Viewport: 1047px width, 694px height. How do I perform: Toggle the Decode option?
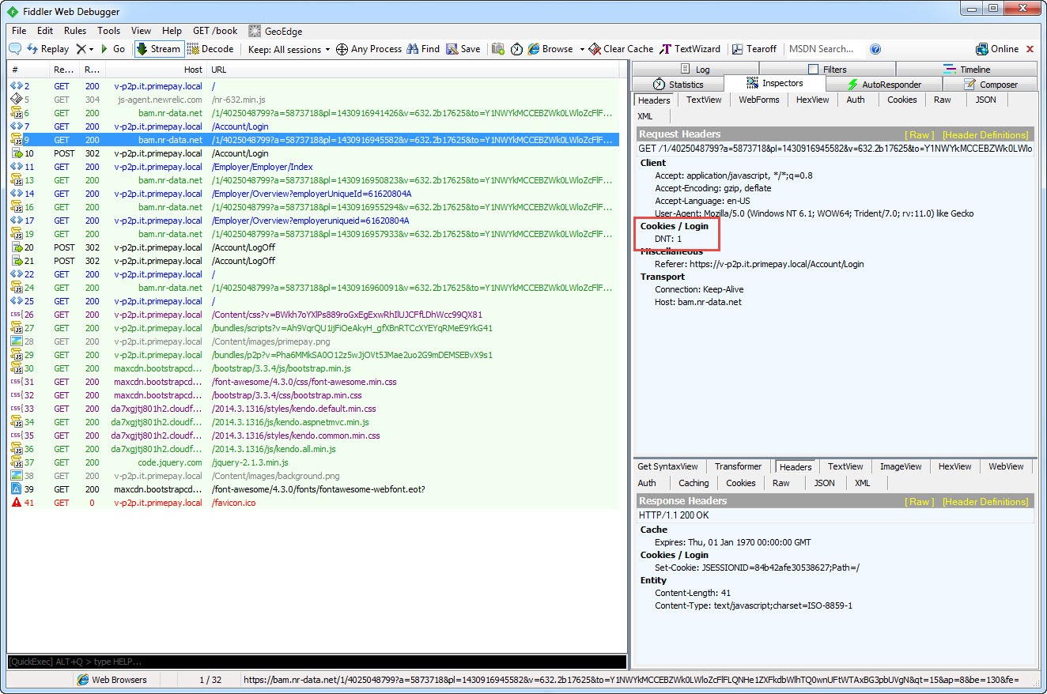(x=210, y=49)
